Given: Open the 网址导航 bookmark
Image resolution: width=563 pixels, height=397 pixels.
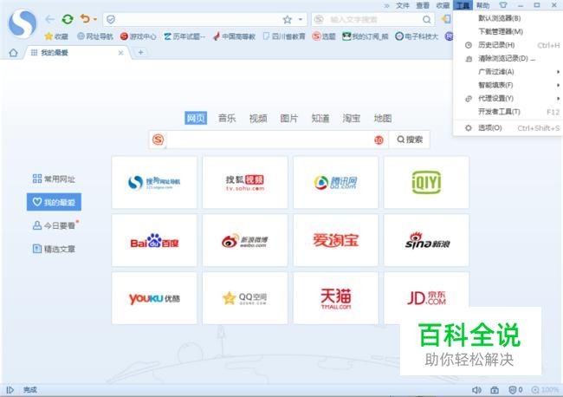Looking at the screenshot, I should [95, 36].
